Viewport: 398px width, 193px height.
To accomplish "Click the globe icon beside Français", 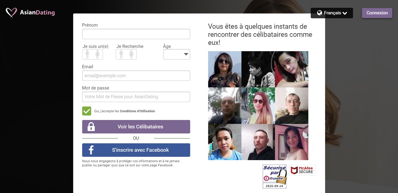I will tap(319, 13).
